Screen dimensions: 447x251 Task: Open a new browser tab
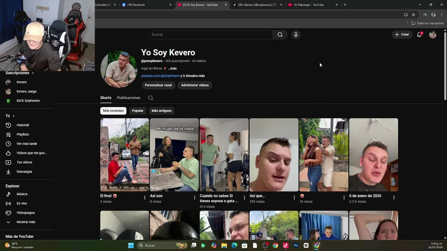coord(345,5)
